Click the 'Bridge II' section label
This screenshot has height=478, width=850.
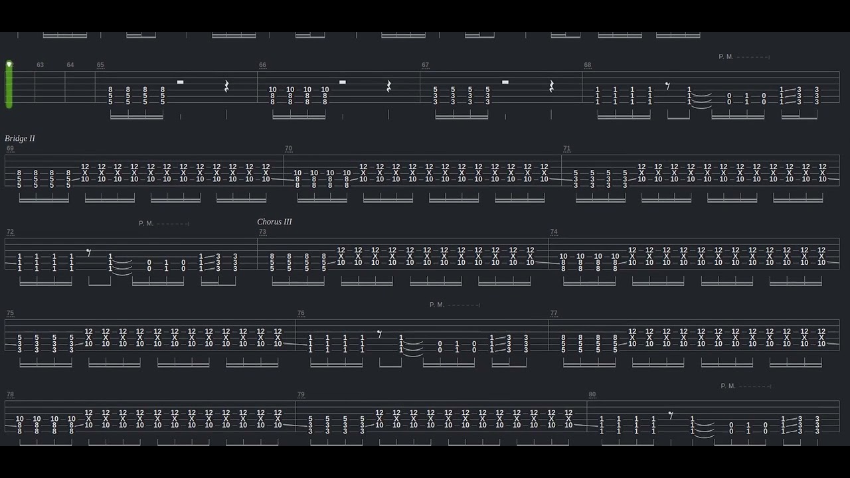coord(20,138)
